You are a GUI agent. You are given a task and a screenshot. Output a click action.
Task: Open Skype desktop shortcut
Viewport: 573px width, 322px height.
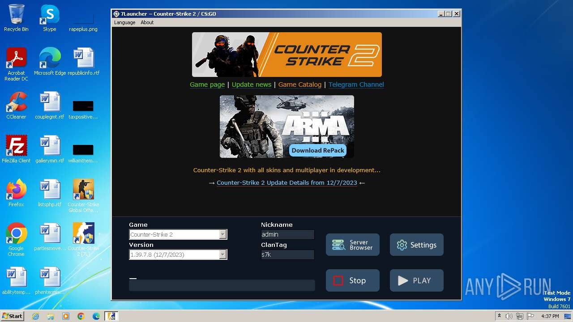click(49, 18)
